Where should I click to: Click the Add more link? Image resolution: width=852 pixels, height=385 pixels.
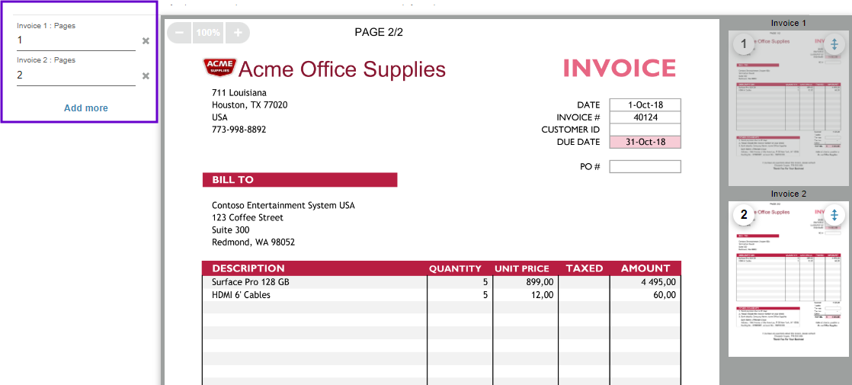pos(86,107)
